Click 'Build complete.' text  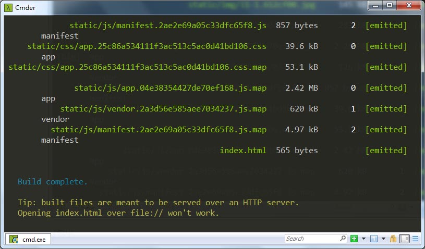coord(53,182)
